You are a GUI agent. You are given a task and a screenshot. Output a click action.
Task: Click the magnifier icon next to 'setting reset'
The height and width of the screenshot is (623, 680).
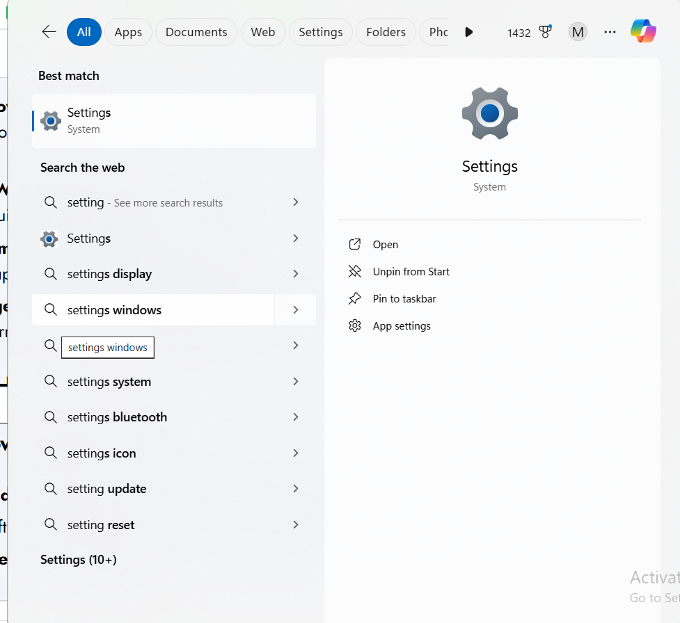51,524
